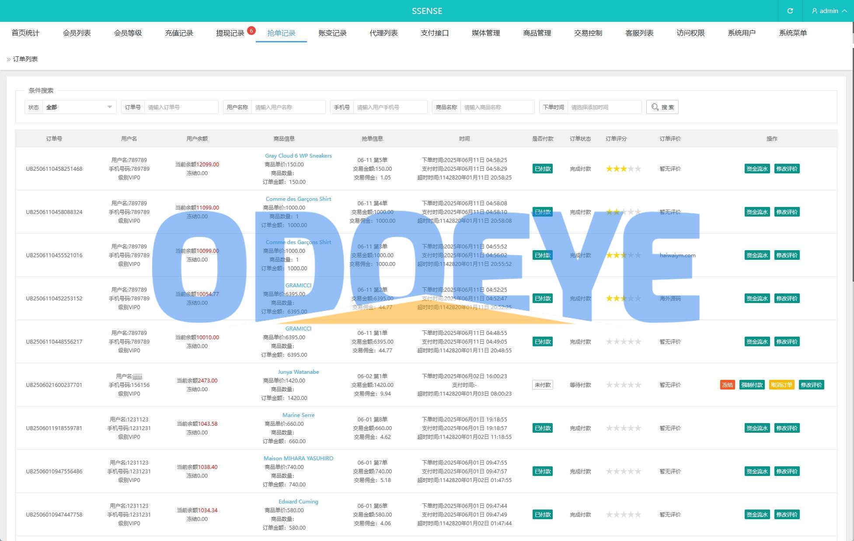Viewport: 854px width, 541px height.
Task: Click the refresh icon in header
Action: (x=790, y=11)
